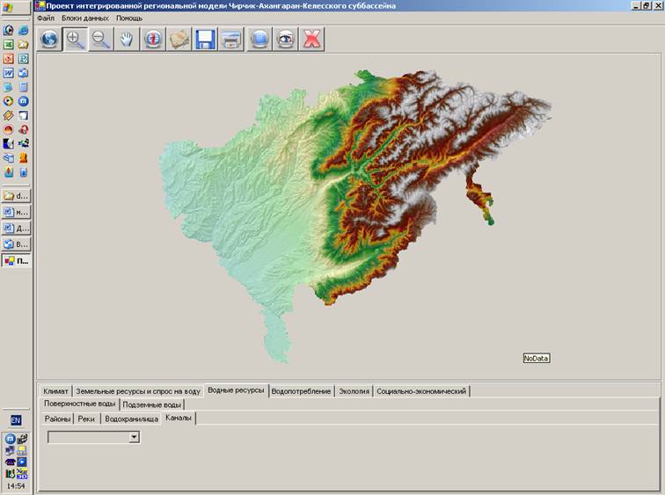Switch to the Водохранилища tab
Viewport: 665px width, 495px height.
point(131,419)
